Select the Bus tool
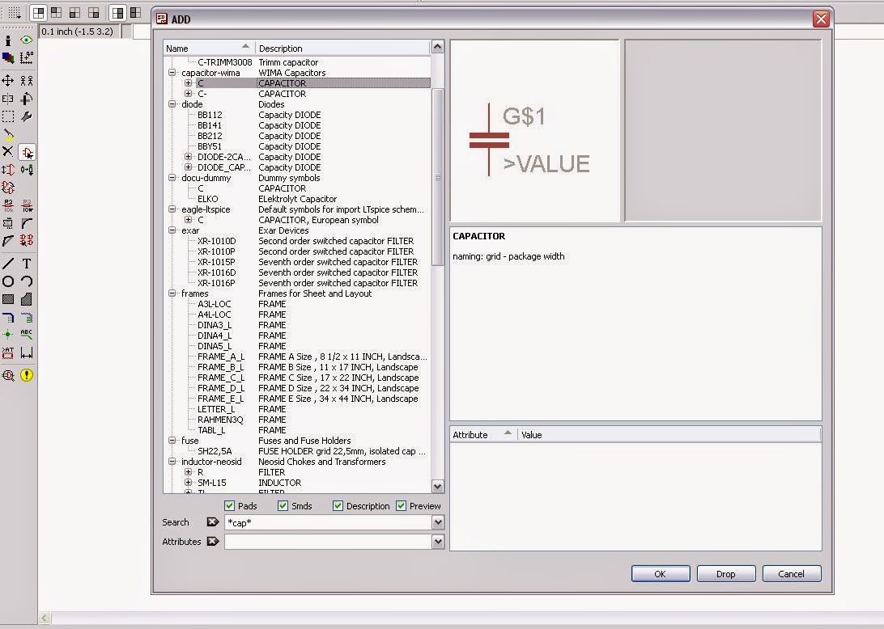The height and width of the screenshot is (629, 884). pyautogui.click(x=8, y=317)
